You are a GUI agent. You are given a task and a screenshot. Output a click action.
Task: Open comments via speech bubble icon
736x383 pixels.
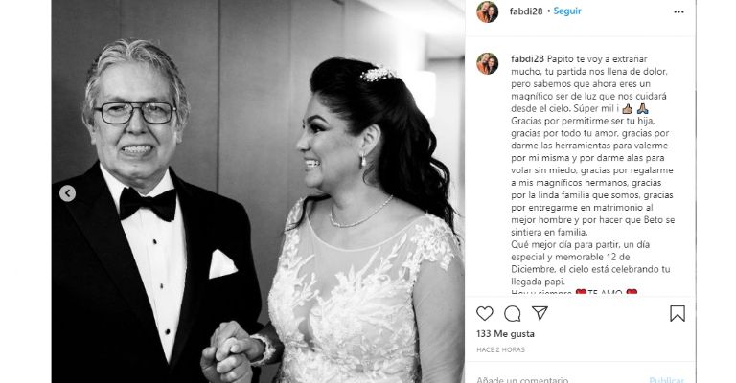[512, 314]
